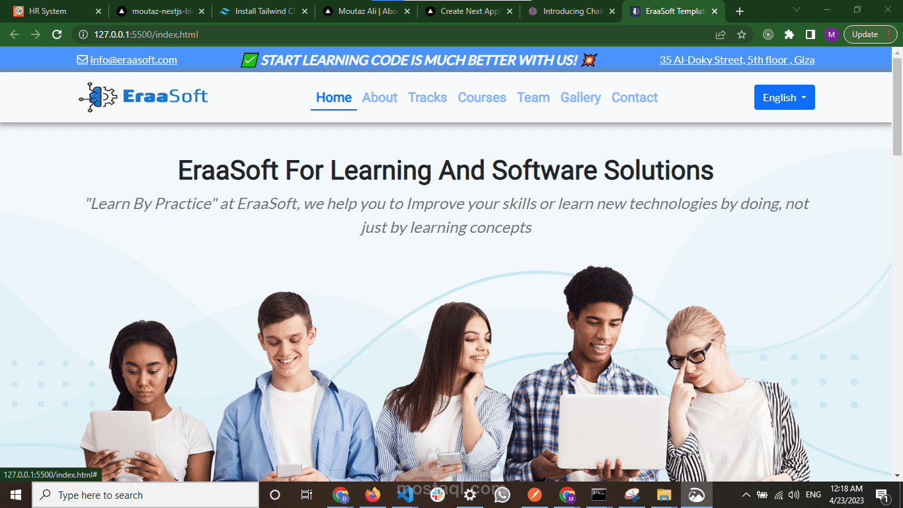Go to the Home nav link

[x=334, y=97]
